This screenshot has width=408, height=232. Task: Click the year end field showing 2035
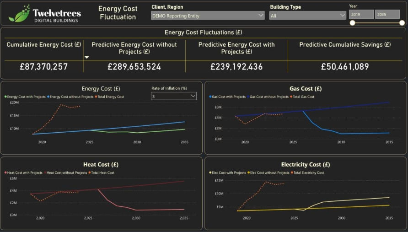(387, 14)
